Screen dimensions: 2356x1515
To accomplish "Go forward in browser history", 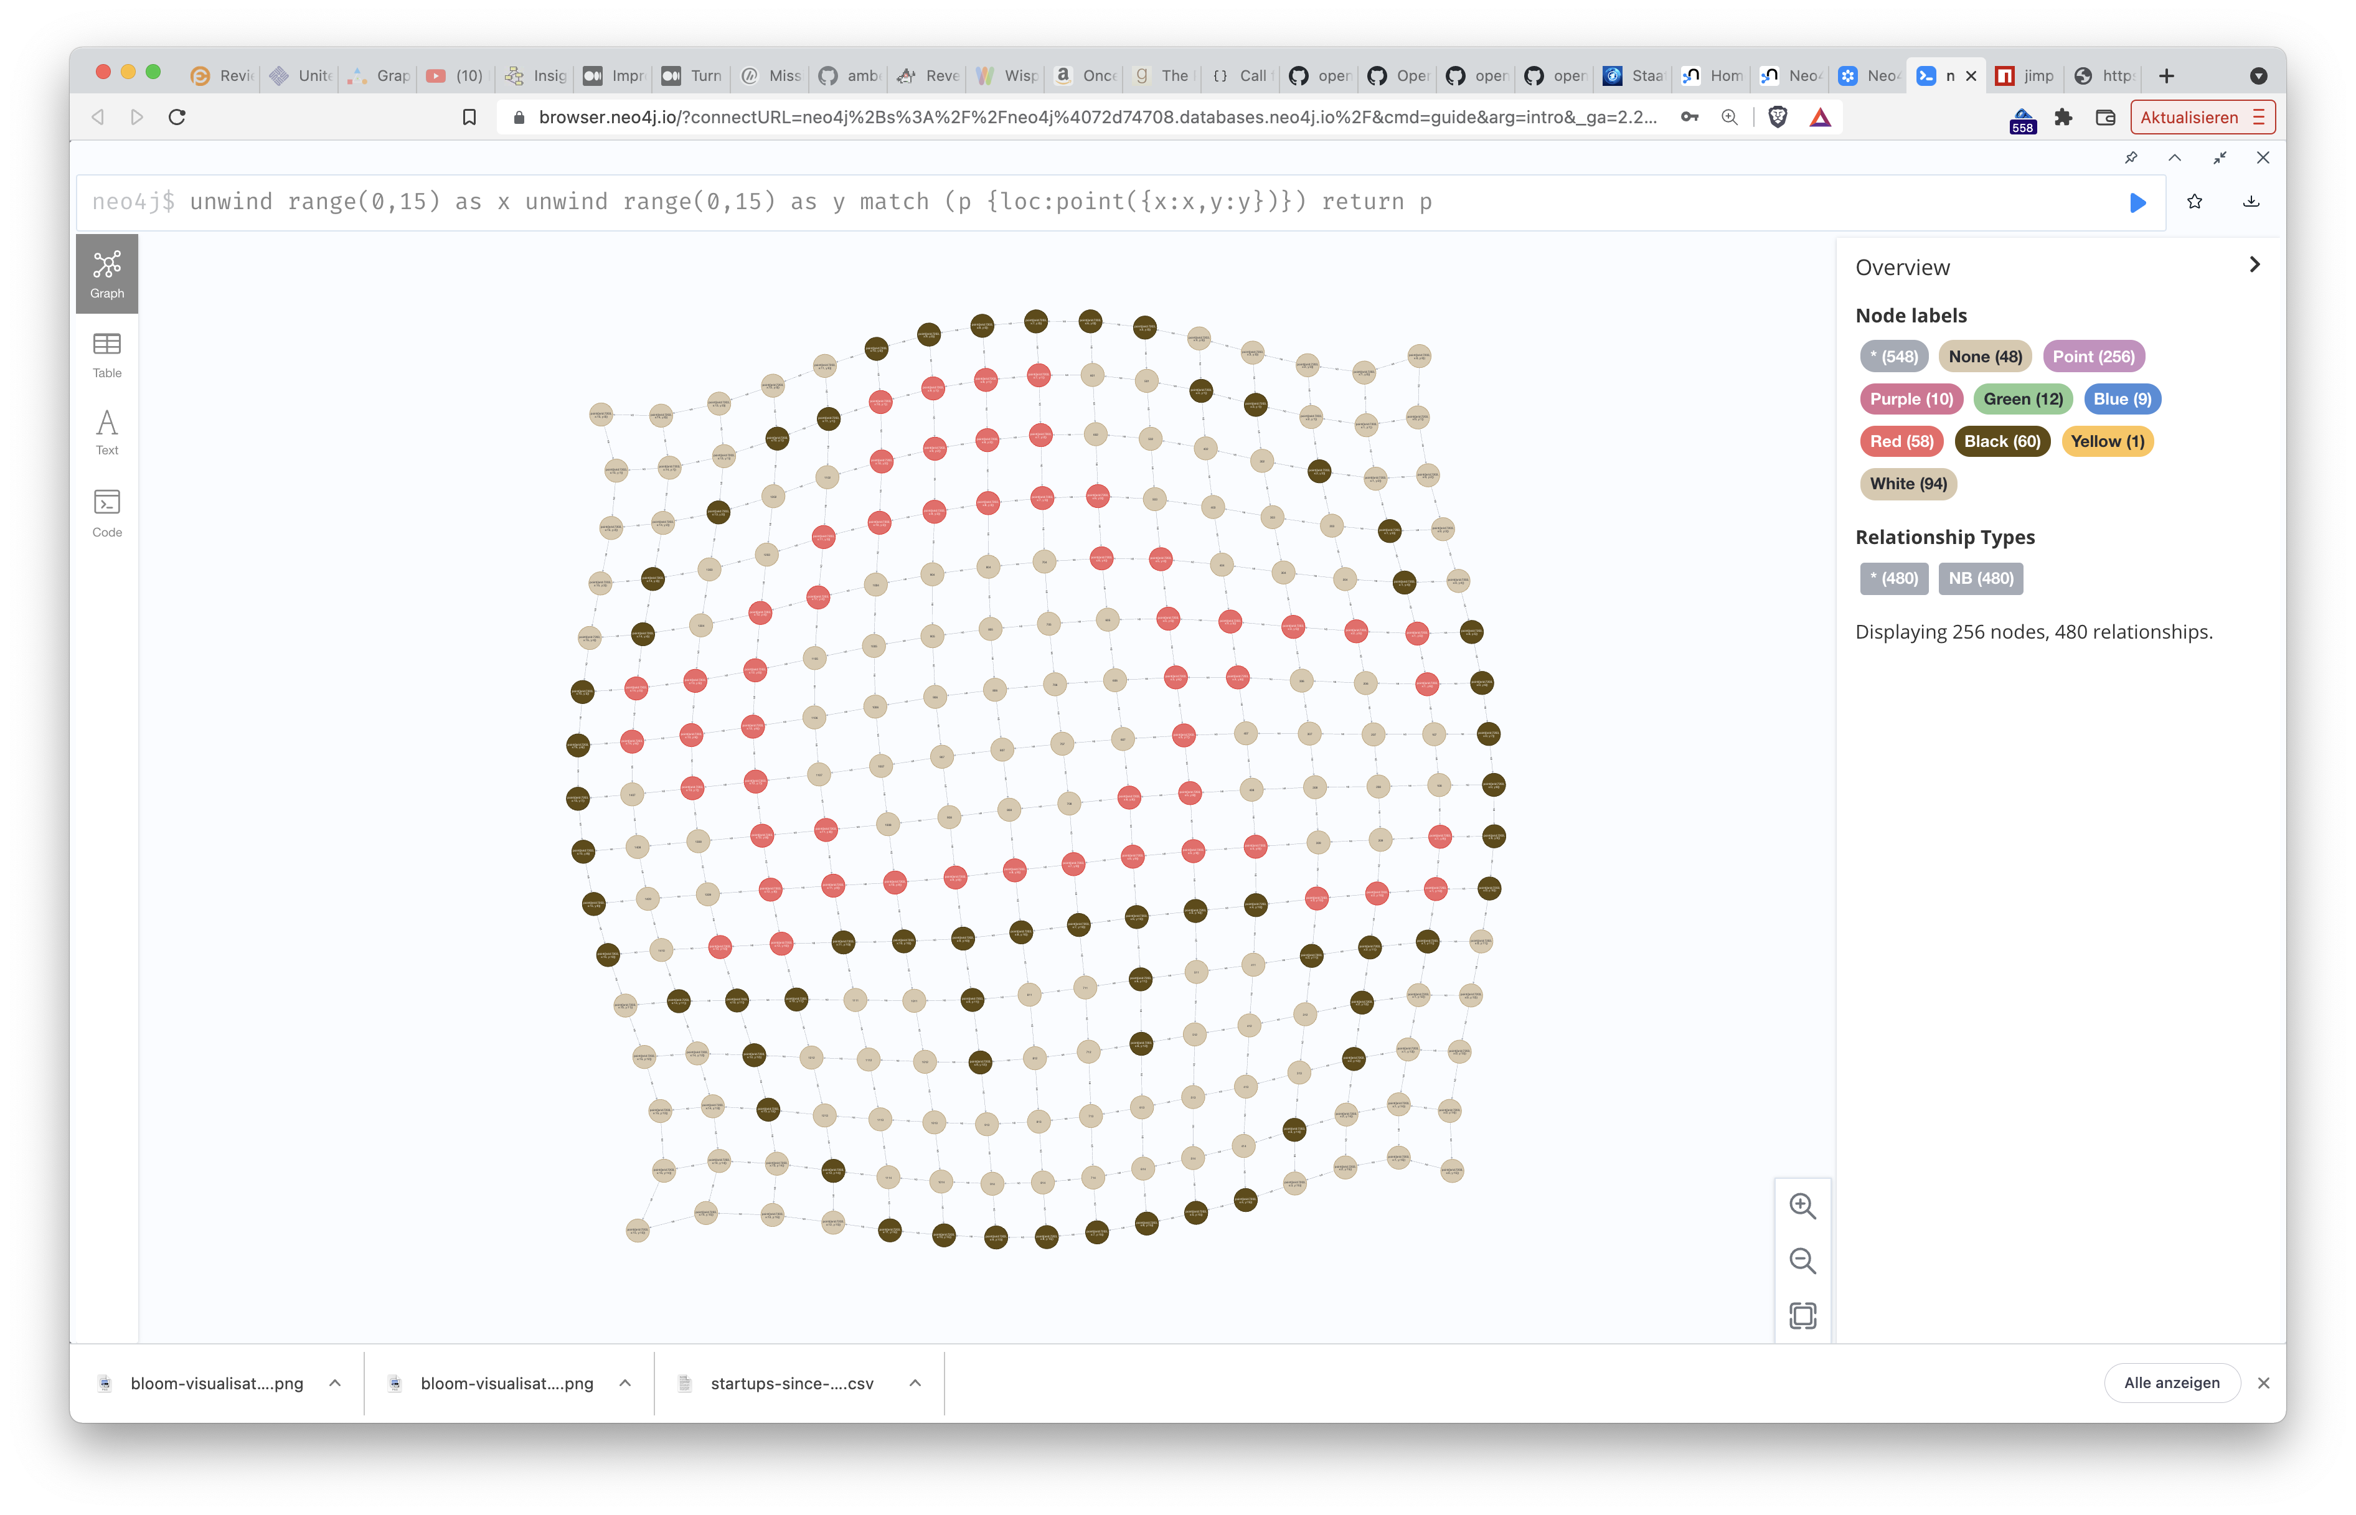I will pos(137,117).
